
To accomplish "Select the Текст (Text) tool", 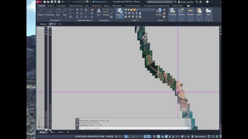I will coord(99,12).
